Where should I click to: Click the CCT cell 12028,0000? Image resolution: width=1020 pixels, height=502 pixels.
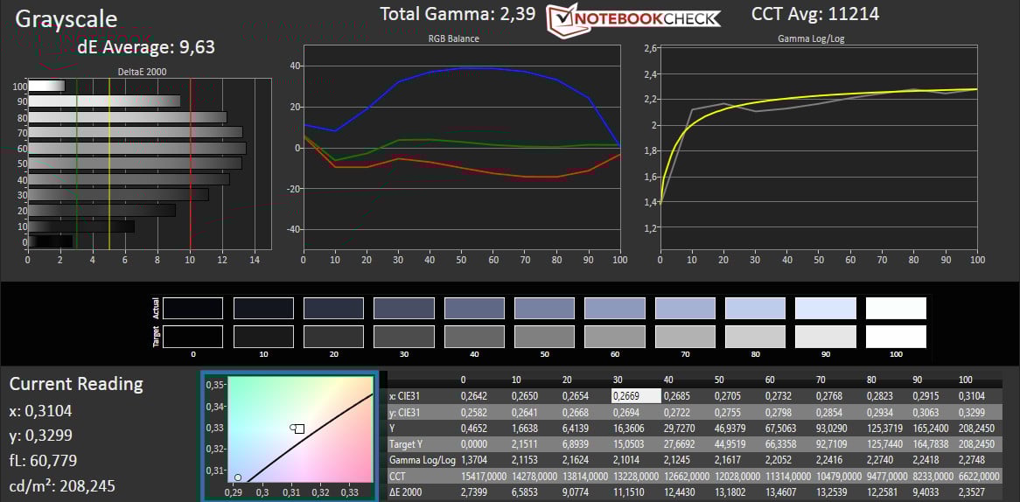[738, 476]
